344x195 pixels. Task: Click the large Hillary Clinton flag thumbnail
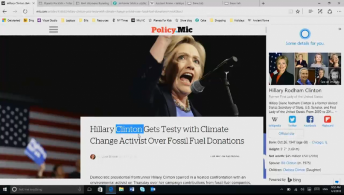tap(282, 68)
